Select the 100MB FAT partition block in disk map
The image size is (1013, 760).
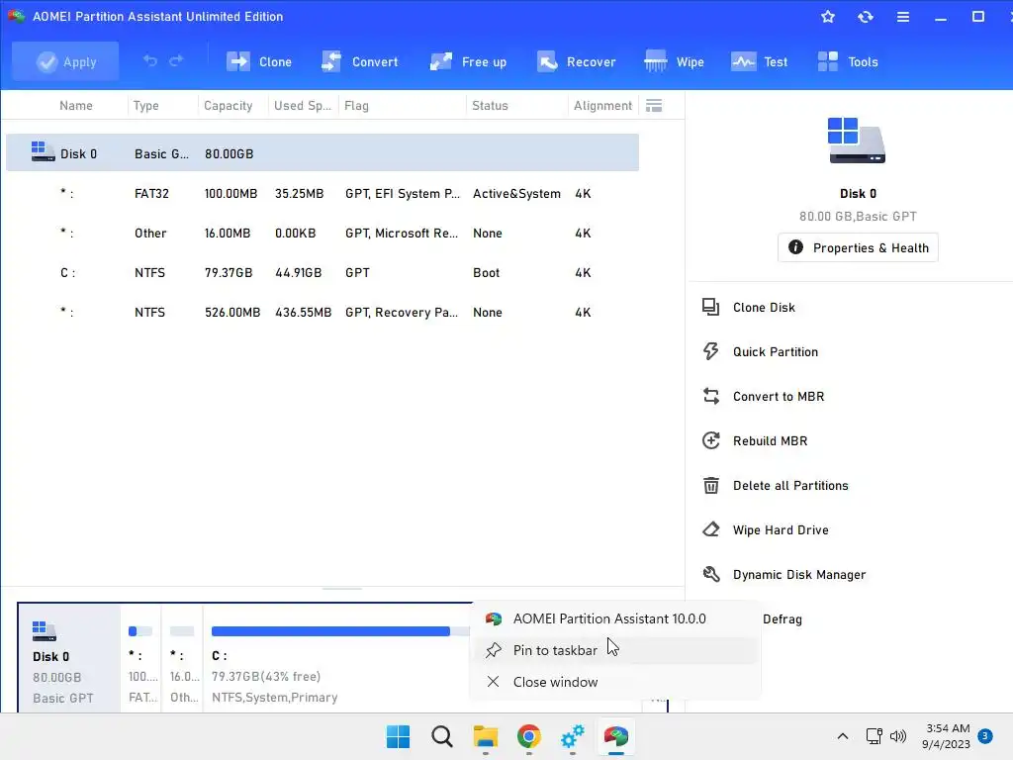[x=140, y=659]
